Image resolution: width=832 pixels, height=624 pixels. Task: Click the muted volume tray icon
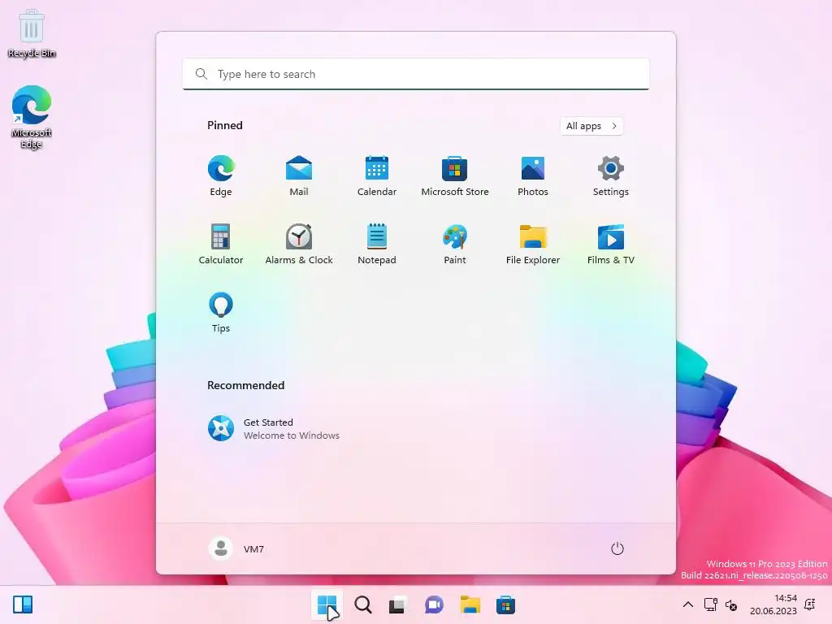pos(731,604)
